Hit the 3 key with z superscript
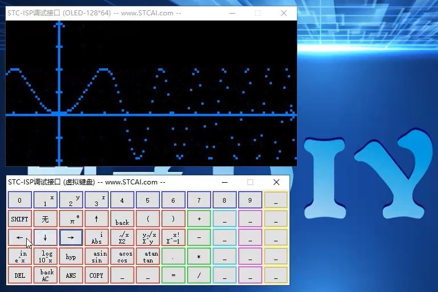438x292 pixels. point(96,200)
